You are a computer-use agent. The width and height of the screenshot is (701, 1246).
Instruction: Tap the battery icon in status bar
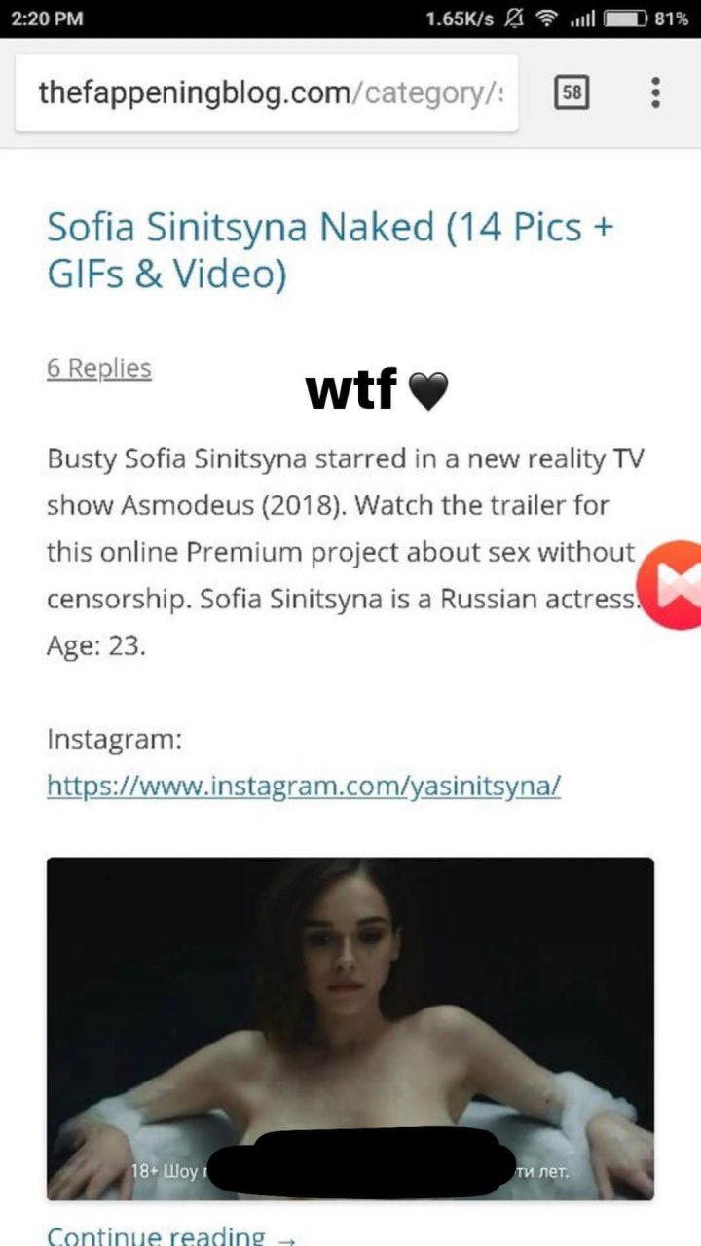[x=625, y=18]
